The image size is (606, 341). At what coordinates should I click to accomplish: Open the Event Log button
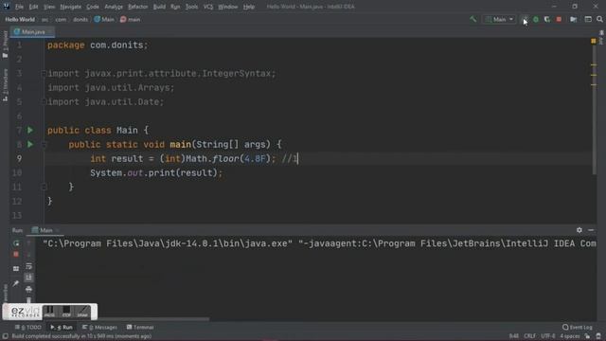(577, 328)
